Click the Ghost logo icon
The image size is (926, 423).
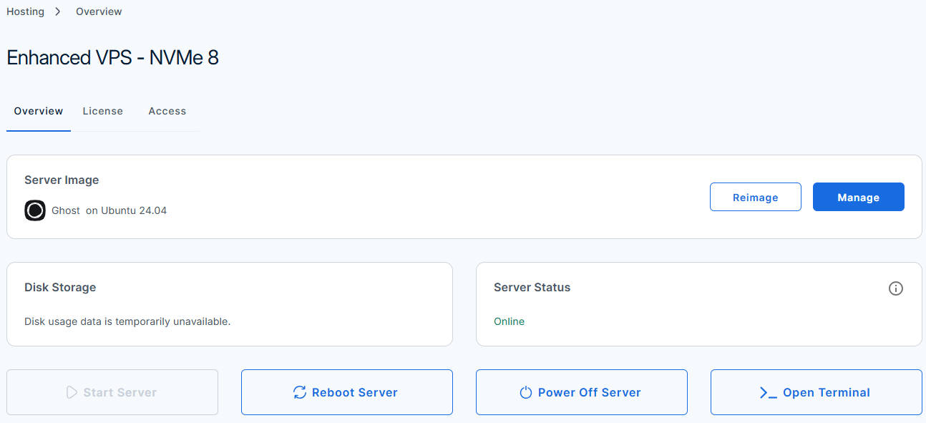[x=35, y=210]
